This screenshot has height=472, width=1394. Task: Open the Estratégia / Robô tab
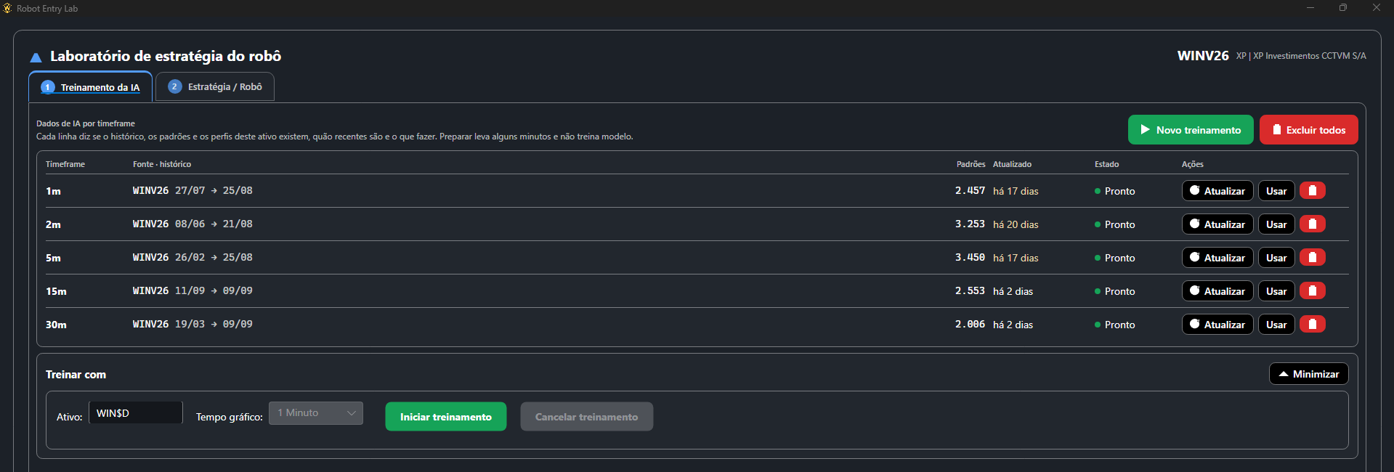(x=215, y=87)
